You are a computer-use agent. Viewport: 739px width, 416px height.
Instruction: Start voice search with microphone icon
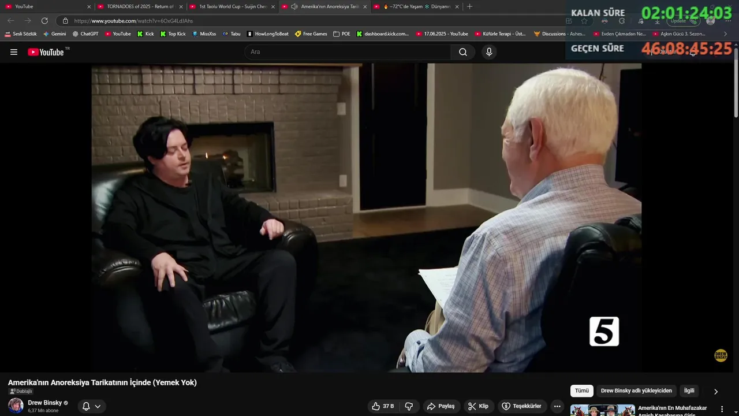pyautogui.click(x=489, y=52)
